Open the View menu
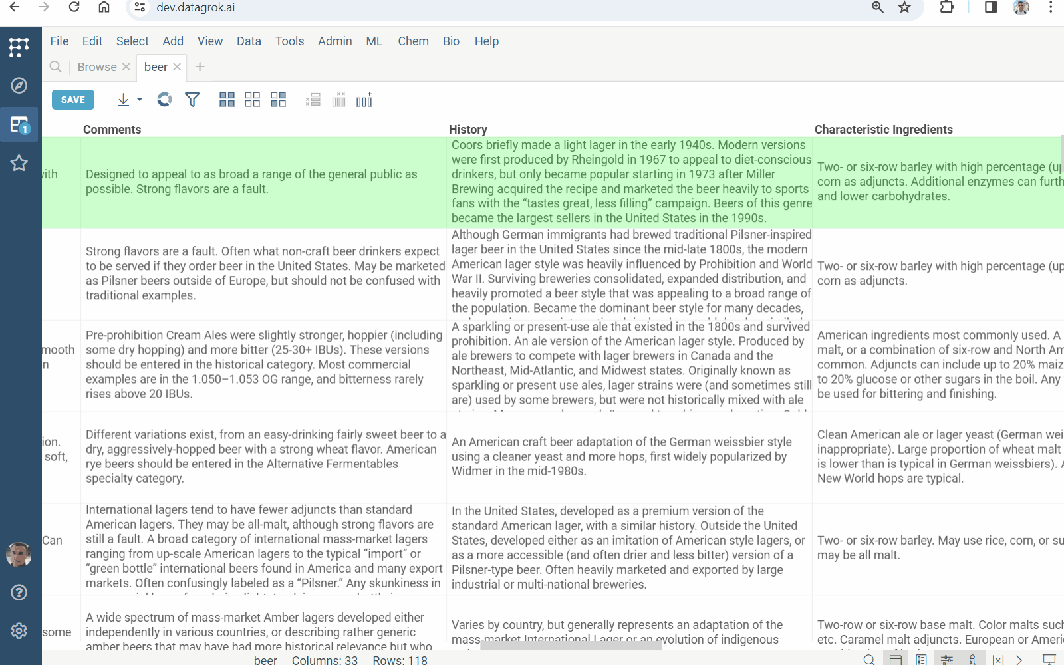 (210, 41)
